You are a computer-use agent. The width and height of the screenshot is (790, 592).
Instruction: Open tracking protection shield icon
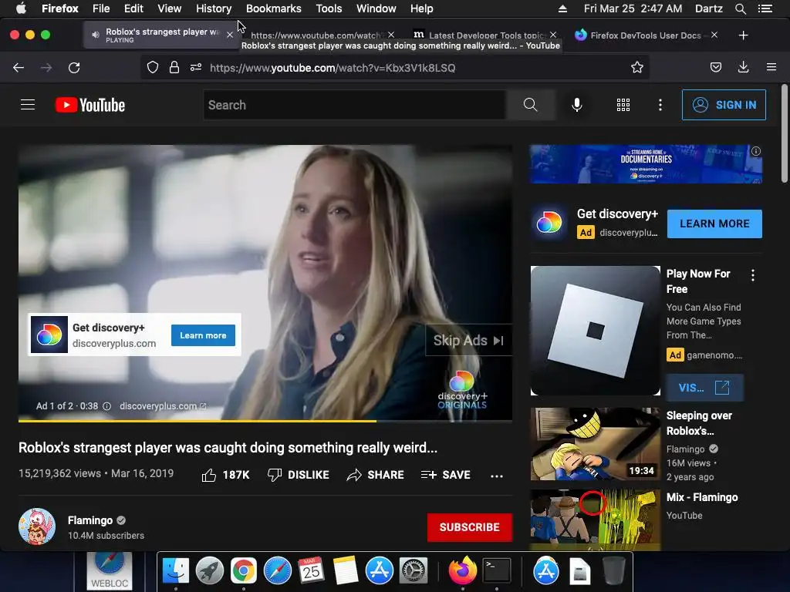click(153, 68)
